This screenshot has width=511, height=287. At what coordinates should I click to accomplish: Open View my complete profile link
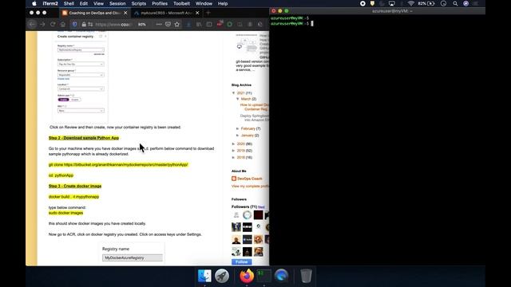point(250,186)
